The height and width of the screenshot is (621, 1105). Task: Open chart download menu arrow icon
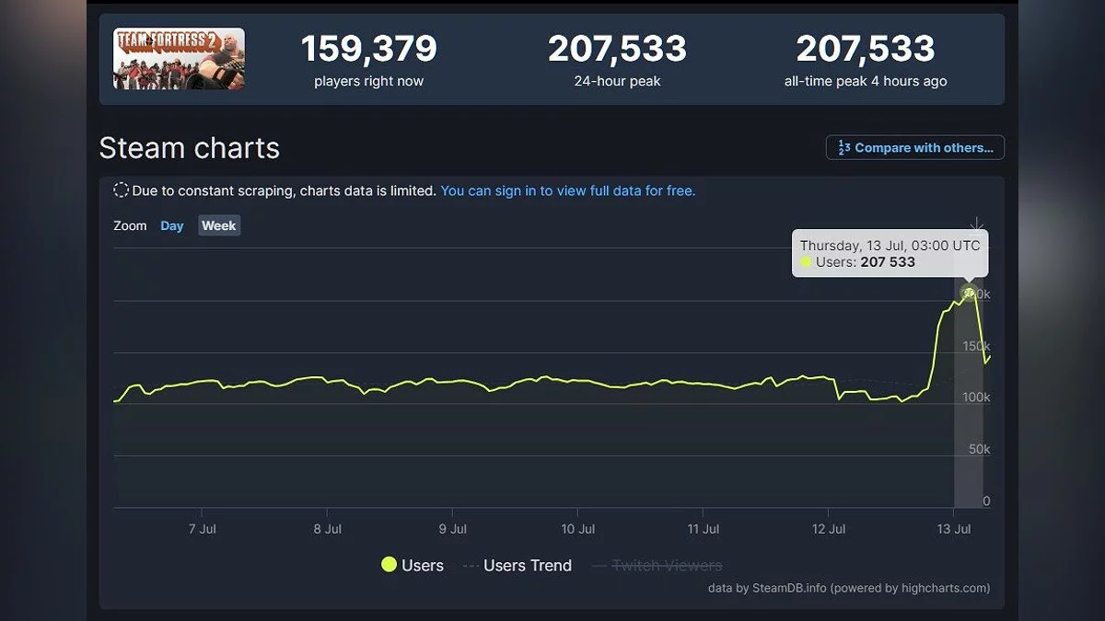[x=977, y=225]
